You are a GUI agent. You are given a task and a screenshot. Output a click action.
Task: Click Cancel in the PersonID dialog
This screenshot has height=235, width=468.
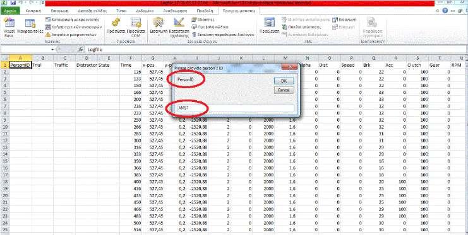tap(284, 90)
